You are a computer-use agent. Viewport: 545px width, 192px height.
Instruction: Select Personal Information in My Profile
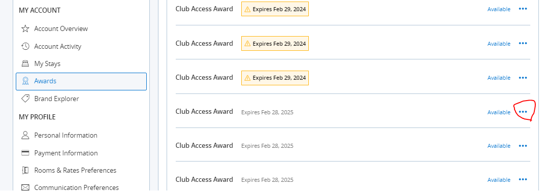66,135
